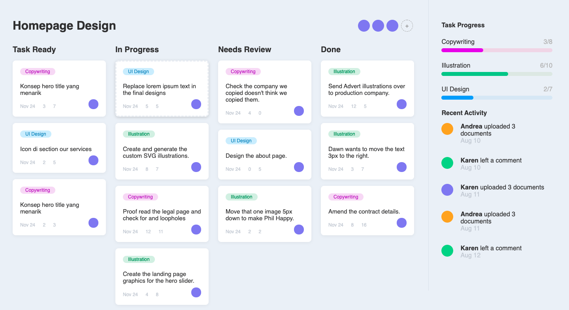Open the 'Create the landing page graphics' card

pos(162,277)
